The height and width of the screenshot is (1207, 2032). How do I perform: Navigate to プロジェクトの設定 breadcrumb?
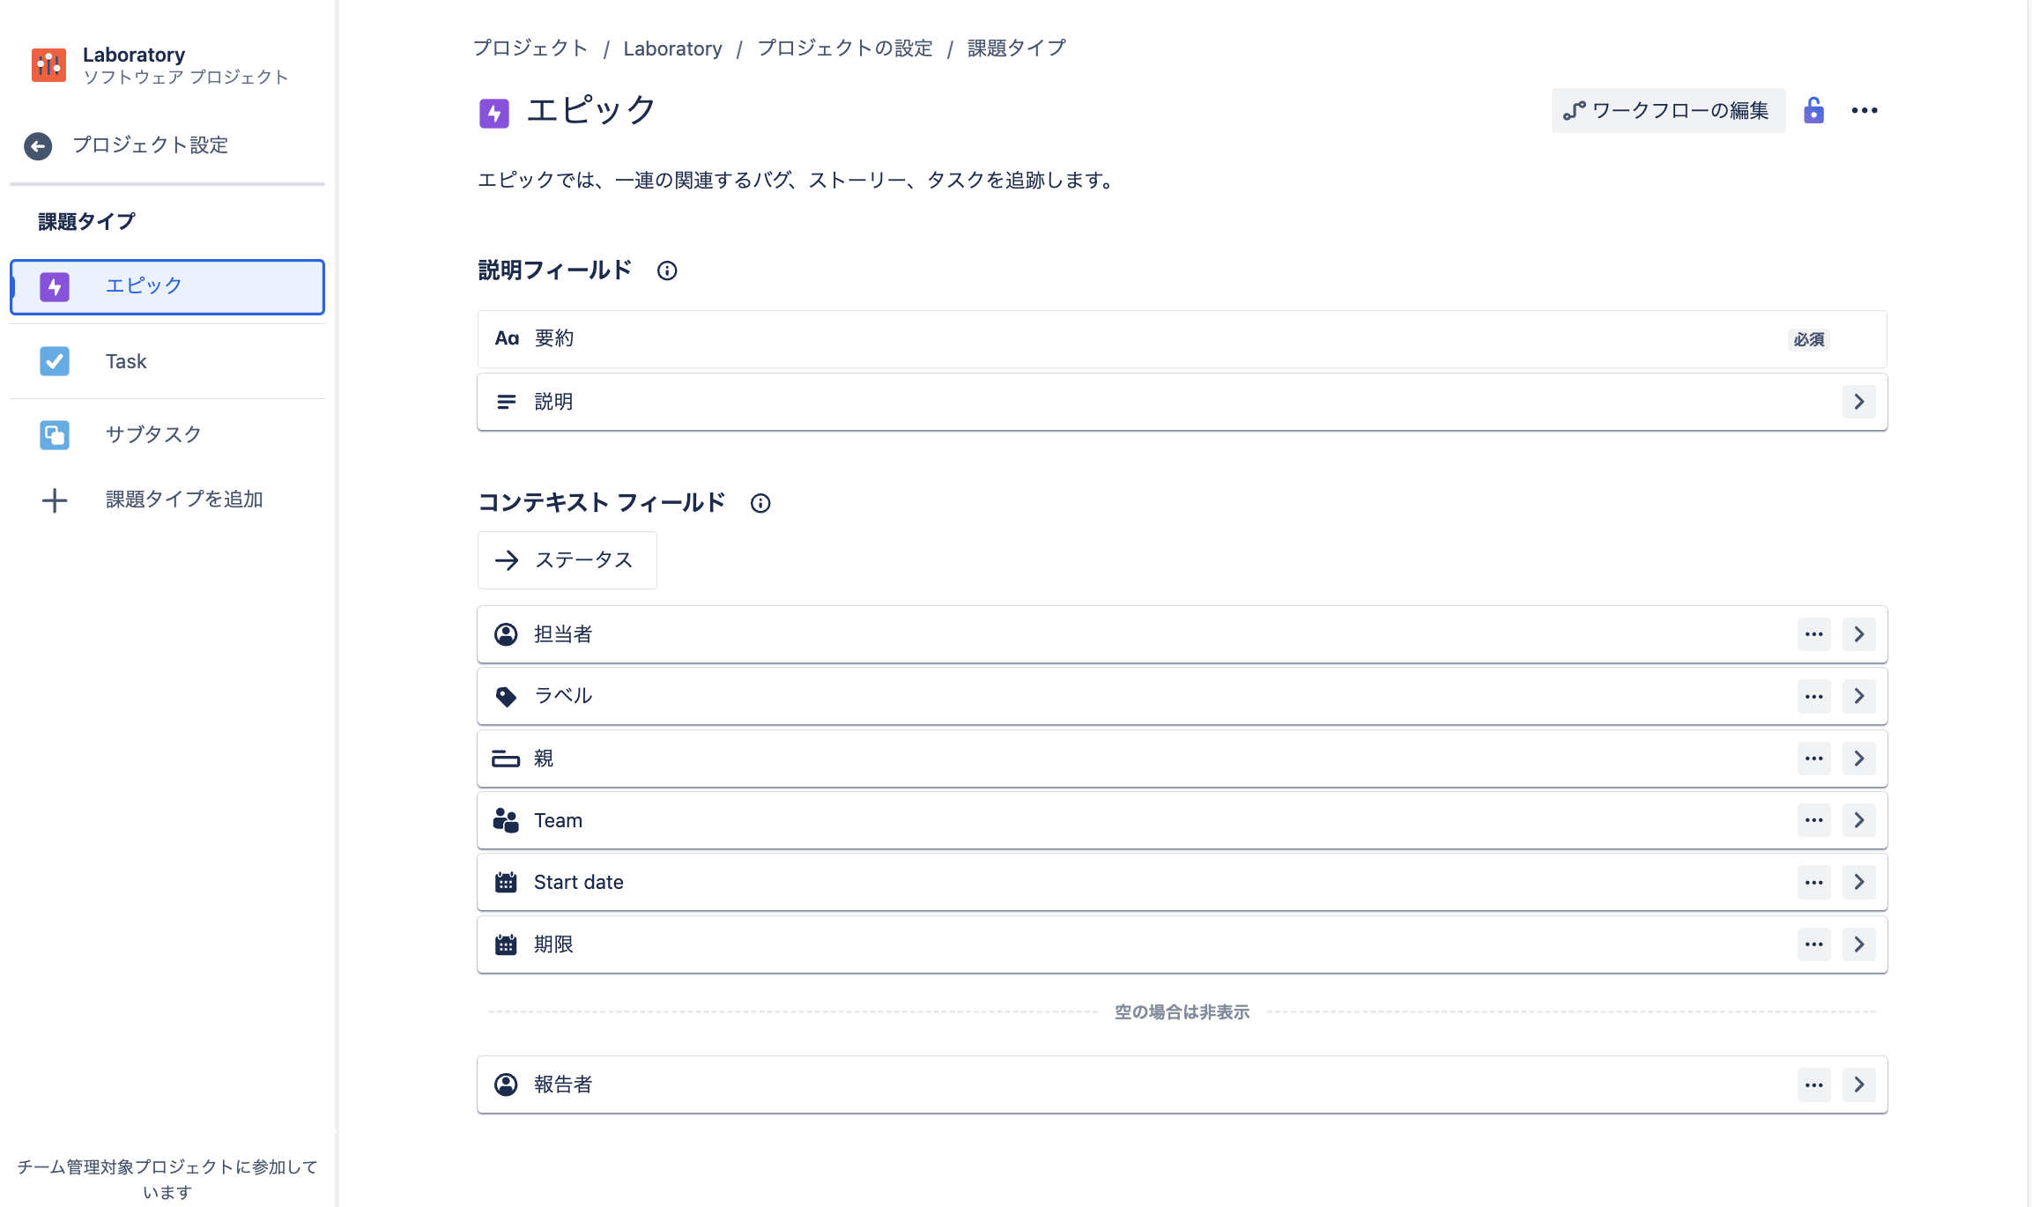843,48
